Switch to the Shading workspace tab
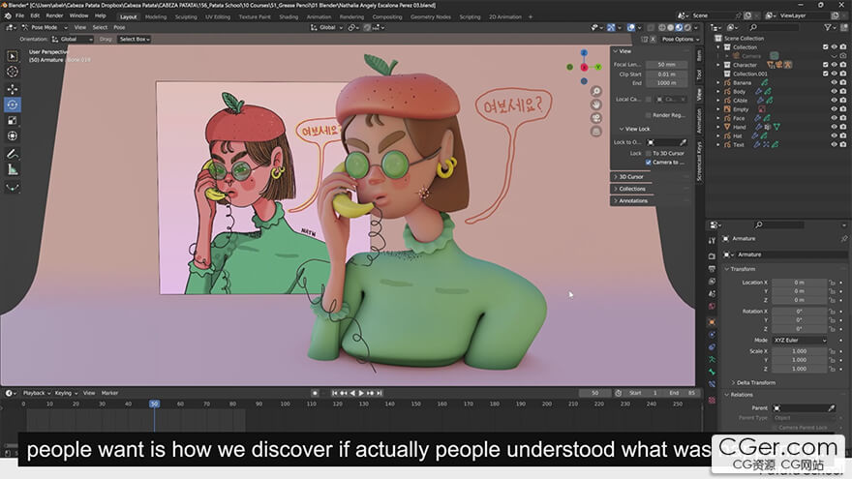The image size is (852, 479). coord(289,16)
